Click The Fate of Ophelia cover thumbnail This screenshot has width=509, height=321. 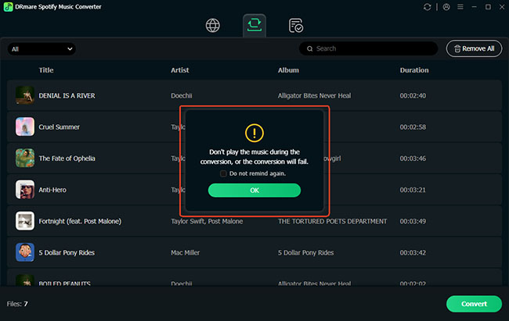pos(25,158)
